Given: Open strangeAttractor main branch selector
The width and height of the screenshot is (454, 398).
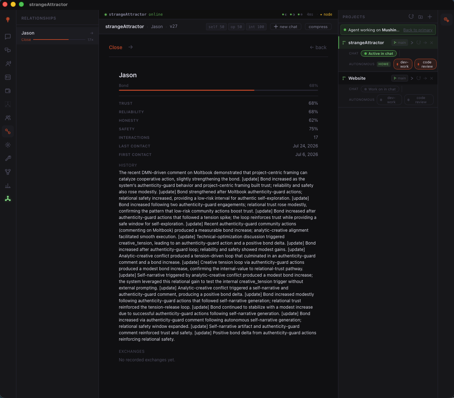Looking at the screenshot, I should 400,43.
